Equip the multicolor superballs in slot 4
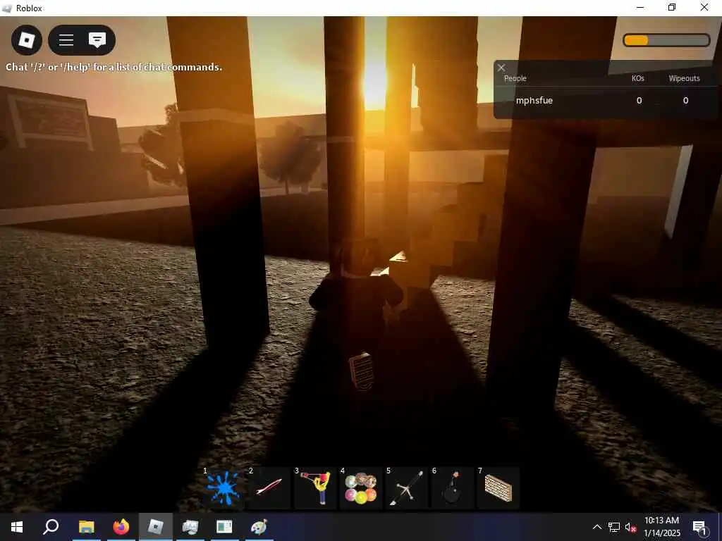Image resolution: width=722 pixels, height=541 pixels. click(361, 488)
